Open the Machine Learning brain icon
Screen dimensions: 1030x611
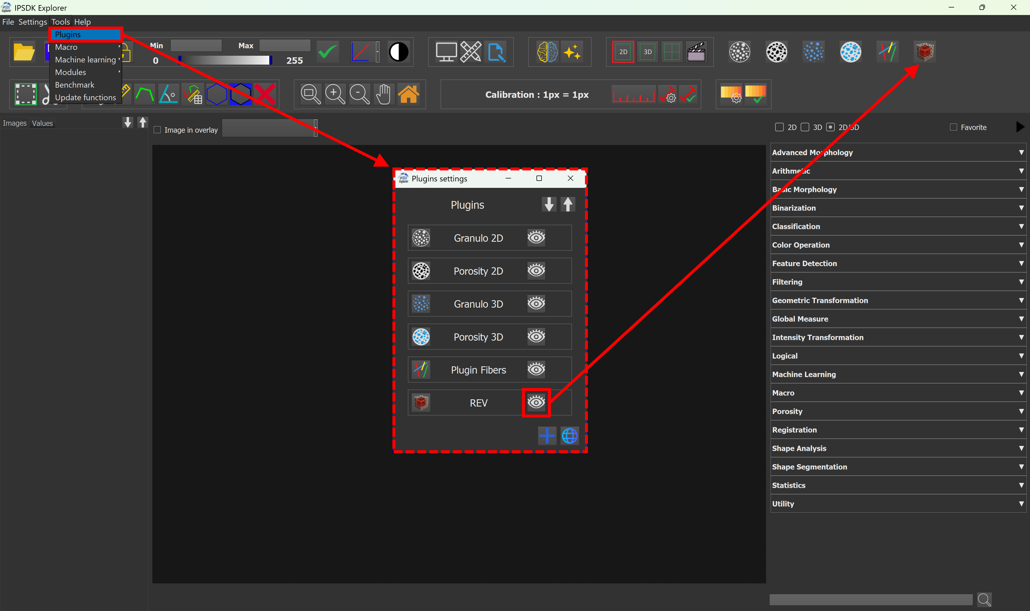pyautogui.click(x=547, y=52)
